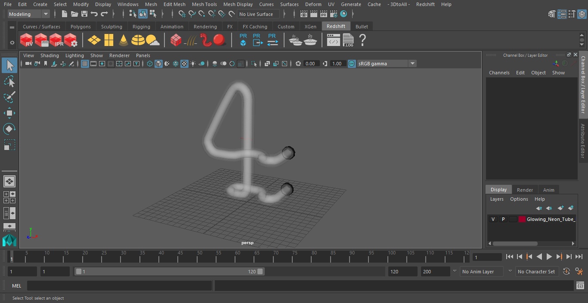588x303 pixels.
Task: Go to end of playback range
Action: coord(579,257)
